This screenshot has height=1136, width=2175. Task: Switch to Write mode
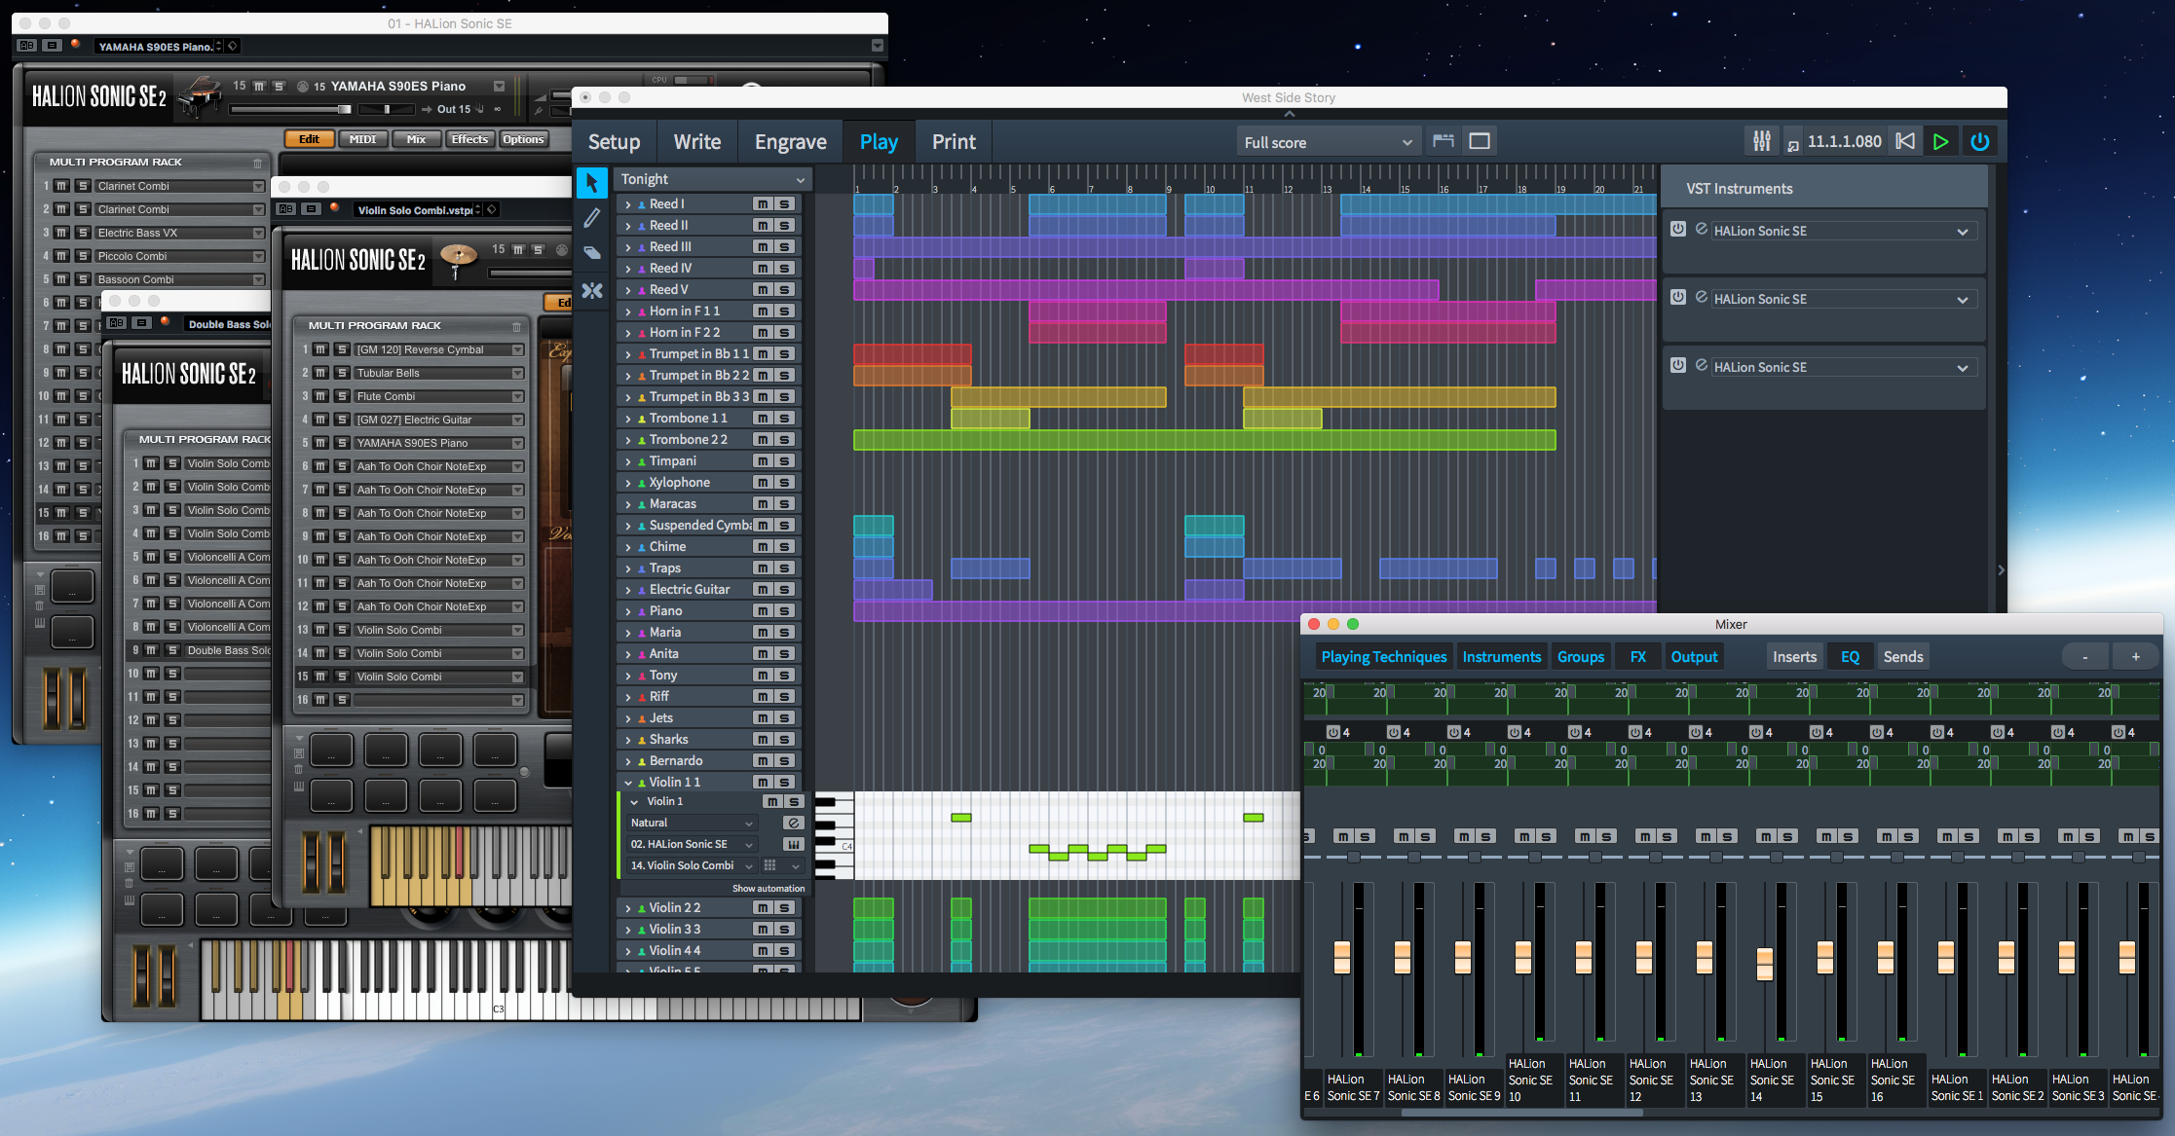pyautogui.click(x=697, y=142)
